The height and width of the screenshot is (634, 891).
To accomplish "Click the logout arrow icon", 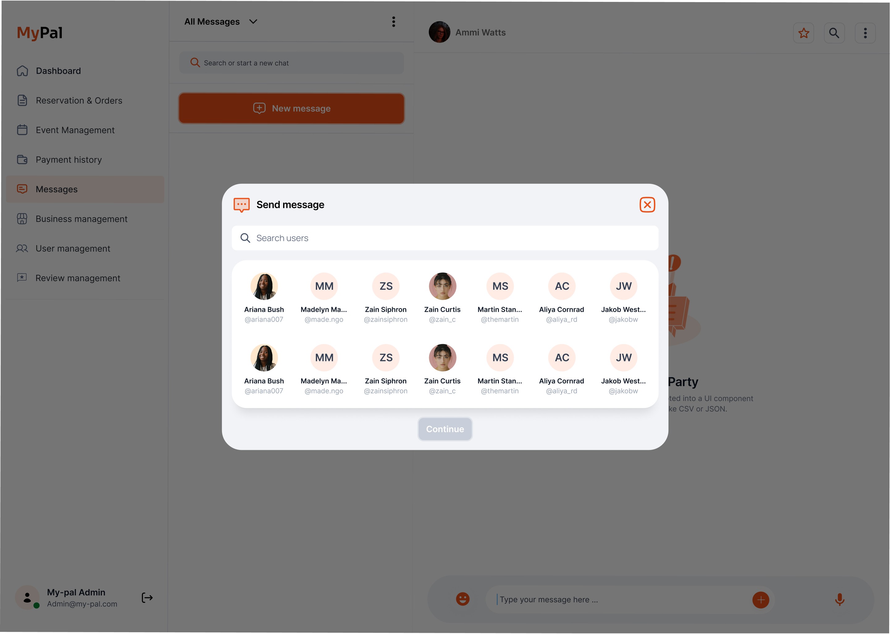I will point(147,598).
